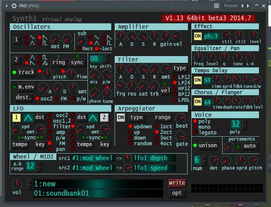Viewport: 271px width, 207px height.
Task: Select the LFO 2 triangle waveform icon
Action: 93,118
